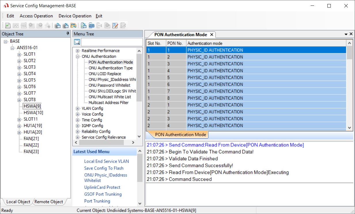The width and height of the screenshot is (355, 214).
Task: Expand the SLOT1 node in Object Tree
Action: point(19,54)
